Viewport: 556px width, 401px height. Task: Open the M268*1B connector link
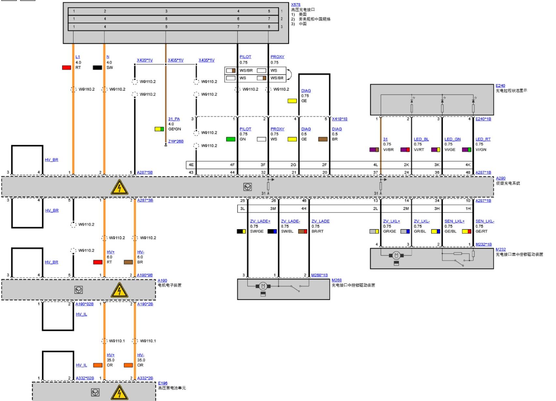[x=319, y=275]
